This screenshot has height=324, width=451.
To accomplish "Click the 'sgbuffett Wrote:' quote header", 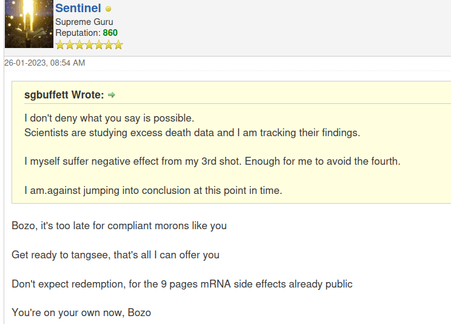I will pos(64,95).
